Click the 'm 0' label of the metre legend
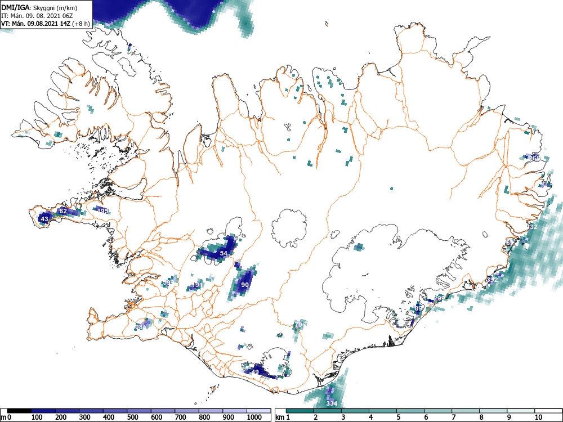Image resolution: width=563 pixels, height=422 pixels. click(6, 417)
